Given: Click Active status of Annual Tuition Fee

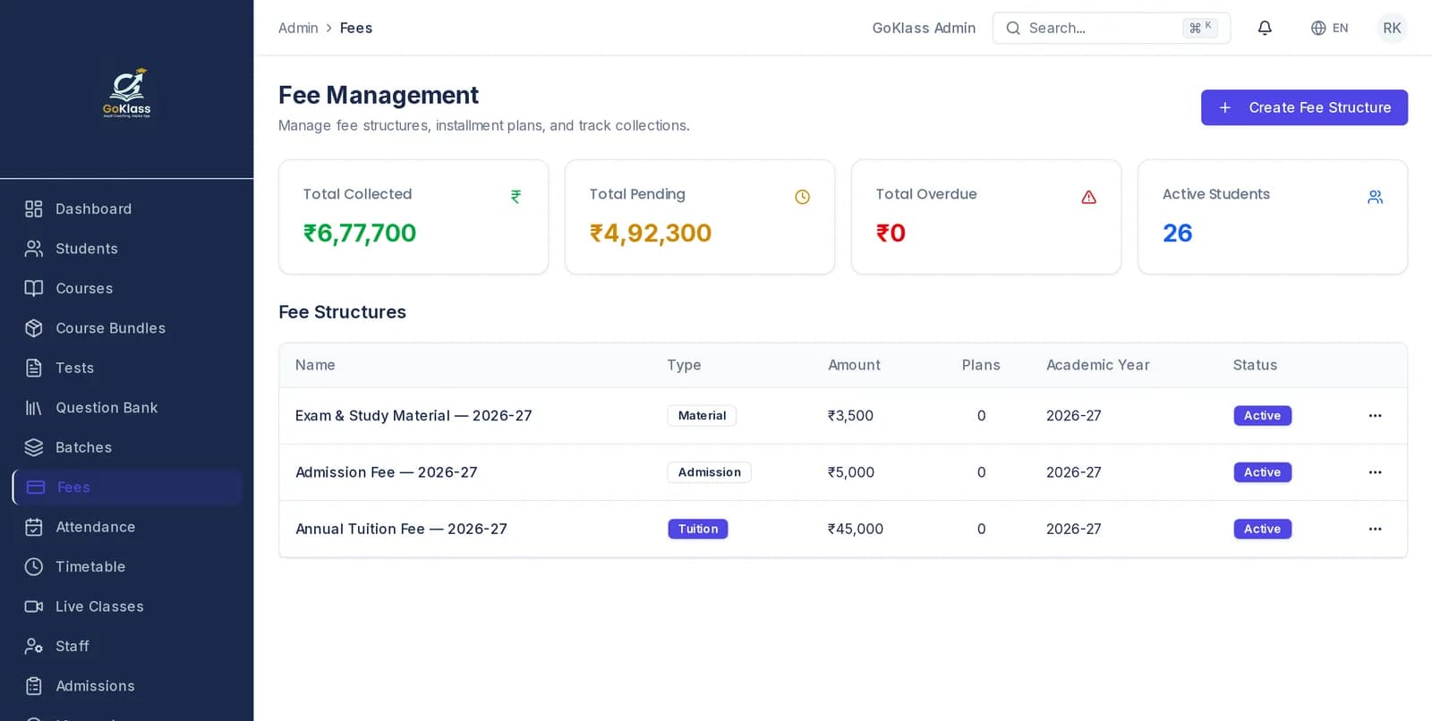Looking at the screenshot, I should click(1262, 529).
